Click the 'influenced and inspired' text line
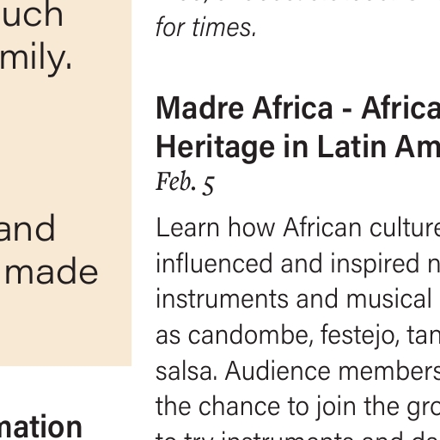This screenshot has height=440, width=440. pyautogui.click(x=298, y=264)
